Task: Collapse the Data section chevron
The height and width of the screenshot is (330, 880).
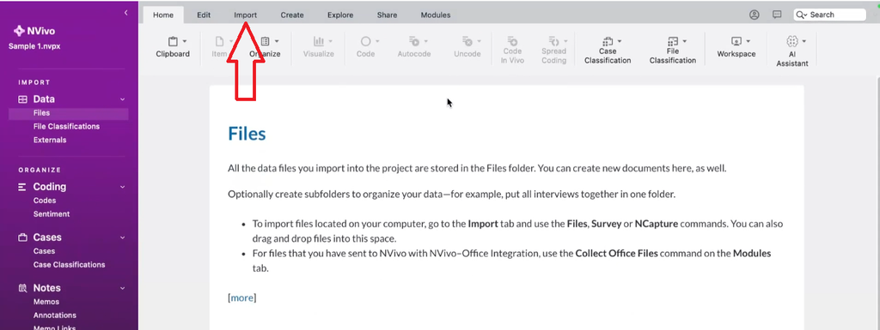Action: 122,99
